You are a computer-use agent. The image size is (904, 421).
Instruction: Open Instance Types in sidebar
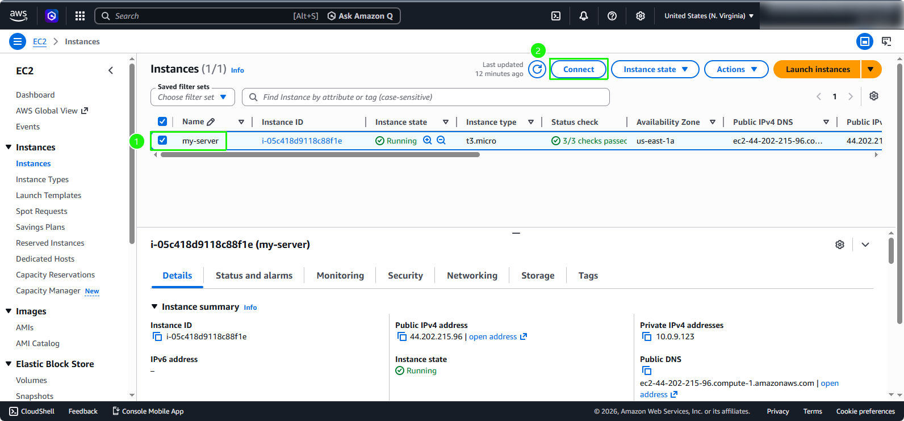click(42, 179)
